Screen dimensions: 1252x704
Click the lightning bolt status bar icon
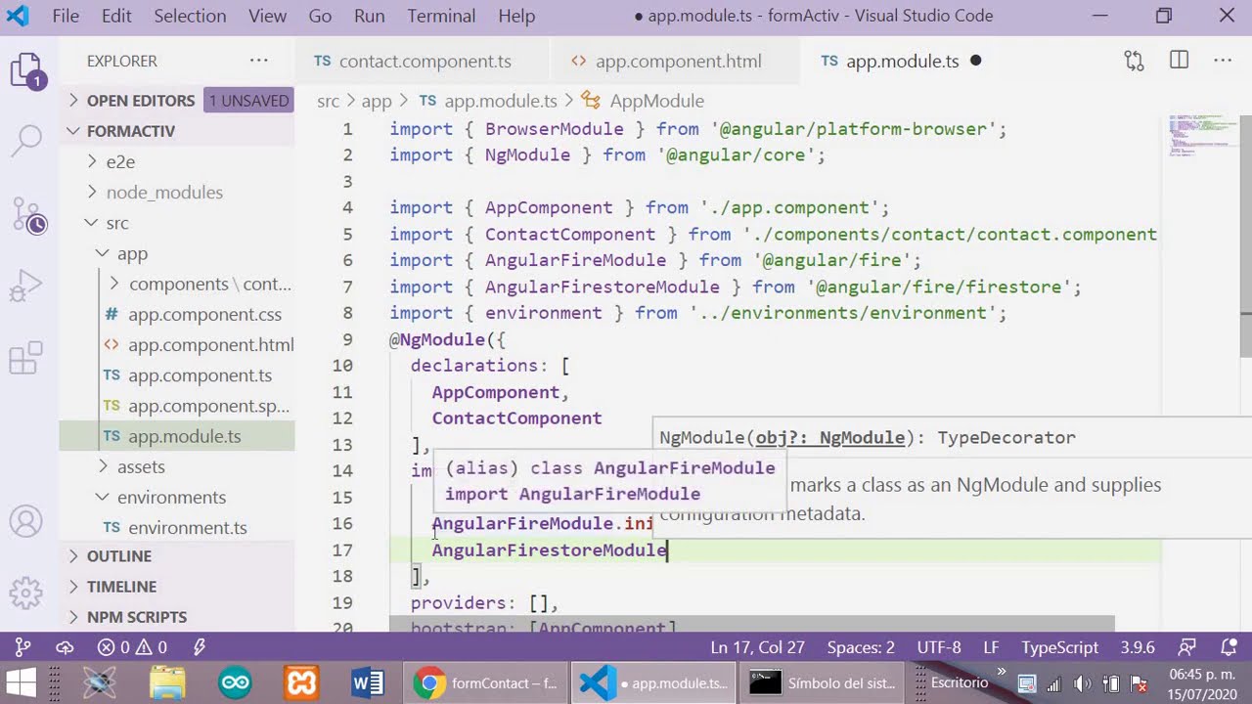click(200, 647)
